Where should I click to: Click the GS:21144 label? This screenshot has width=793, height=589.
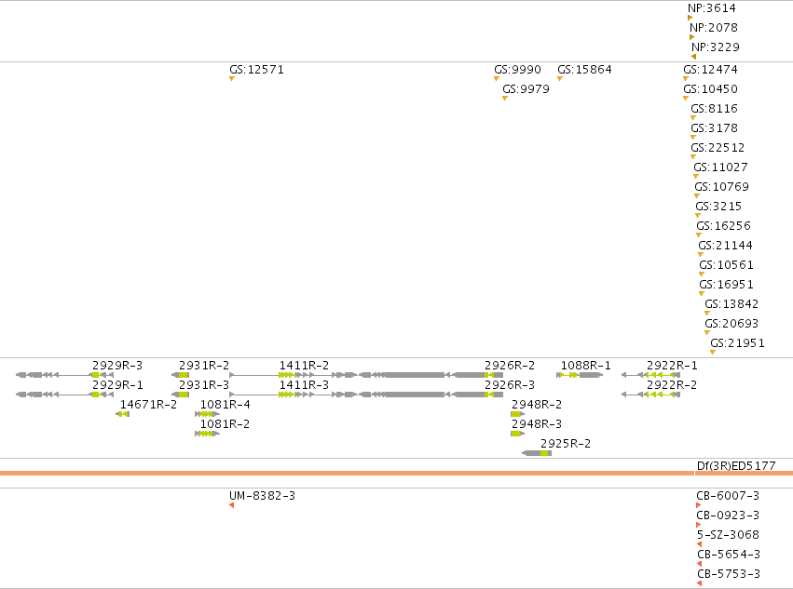726,246
